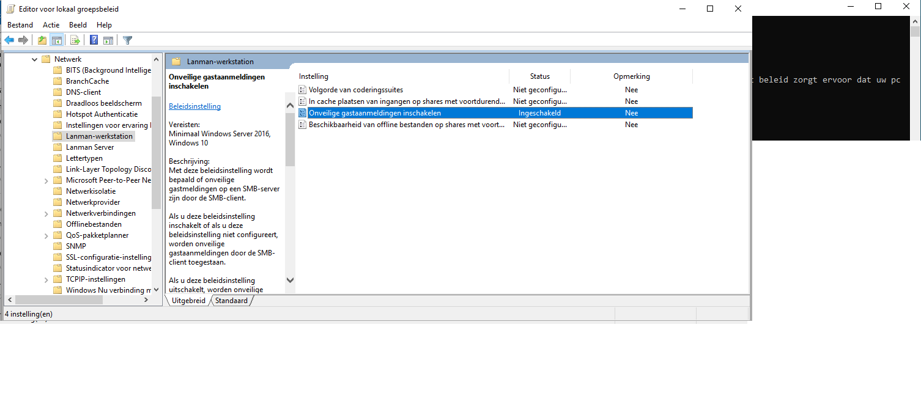Viewport: 921px width, 396px height.
Task: Open Help via blue question mark icon
Action: [94, 40]
